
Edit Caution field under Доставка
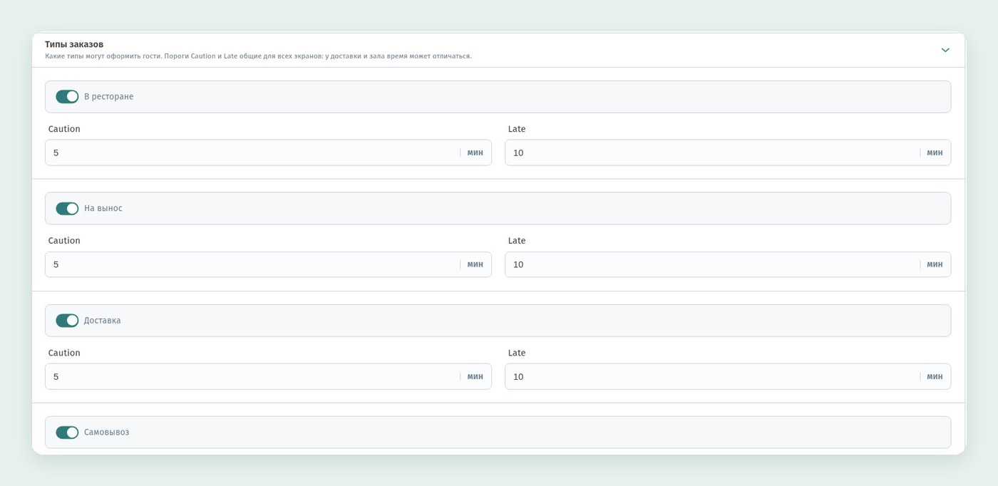click(x=268, y=376)
